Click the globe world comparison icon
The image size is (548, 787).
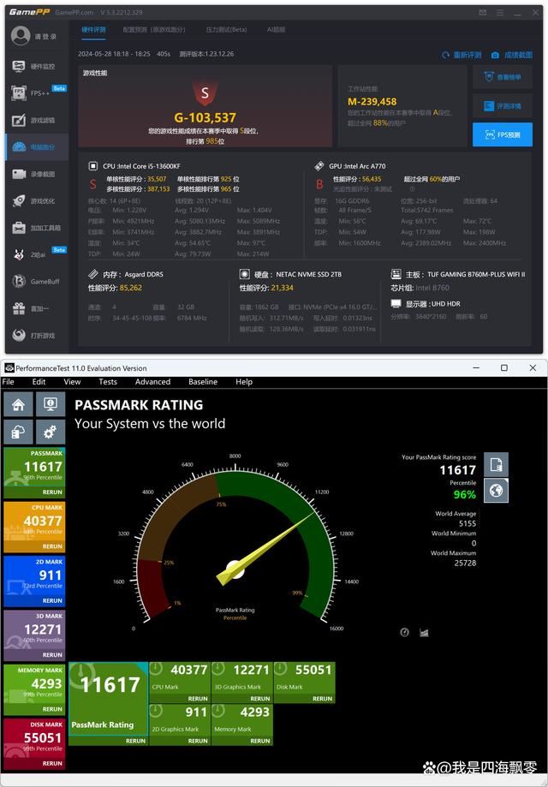click(496, 491)
